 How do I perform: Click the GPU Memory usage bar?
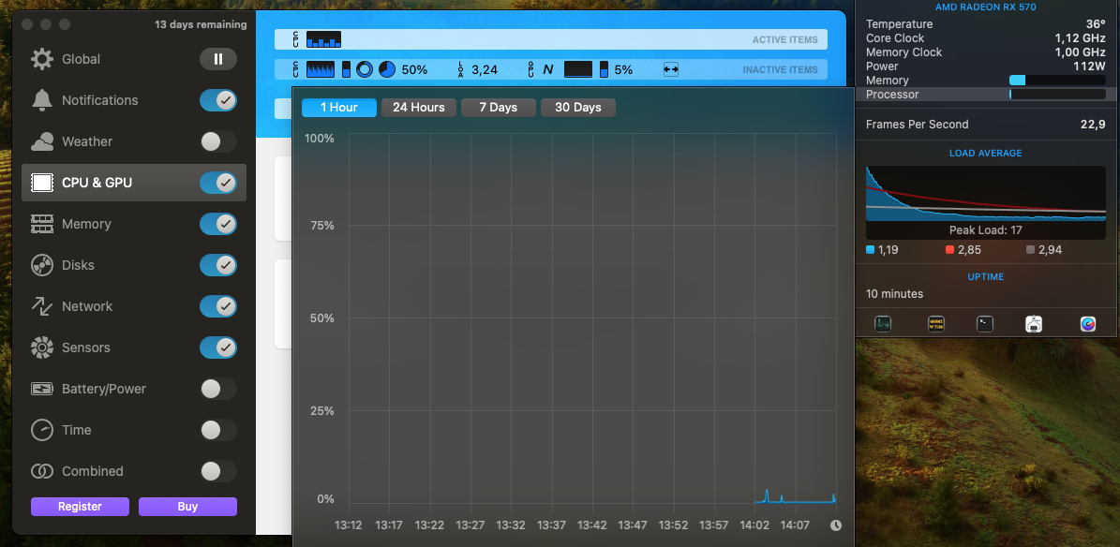1056,81
